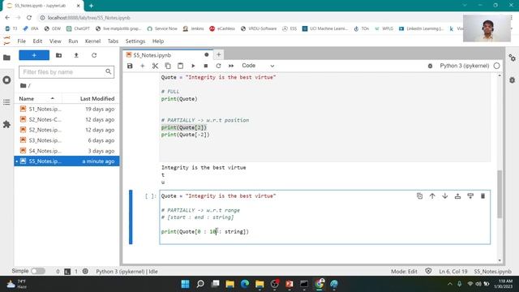Paste cell from clipboard in notebook toolbar
Viewport: 519px width, 292px height.
[180, 66]
